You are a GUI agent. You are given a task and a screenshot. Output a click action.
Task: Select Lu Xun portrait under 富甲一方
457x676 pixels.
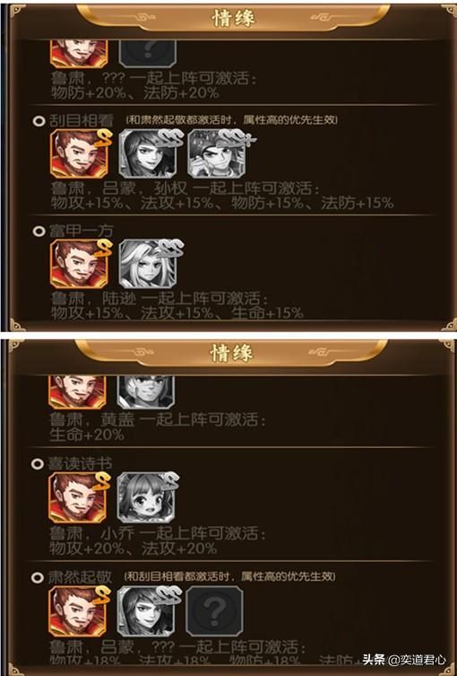coord(148,264)
